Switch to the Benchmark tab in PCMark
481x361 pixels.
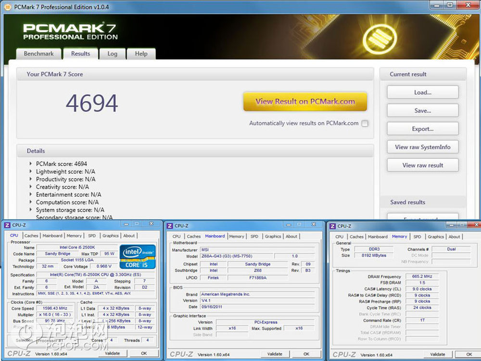[38, 54]
